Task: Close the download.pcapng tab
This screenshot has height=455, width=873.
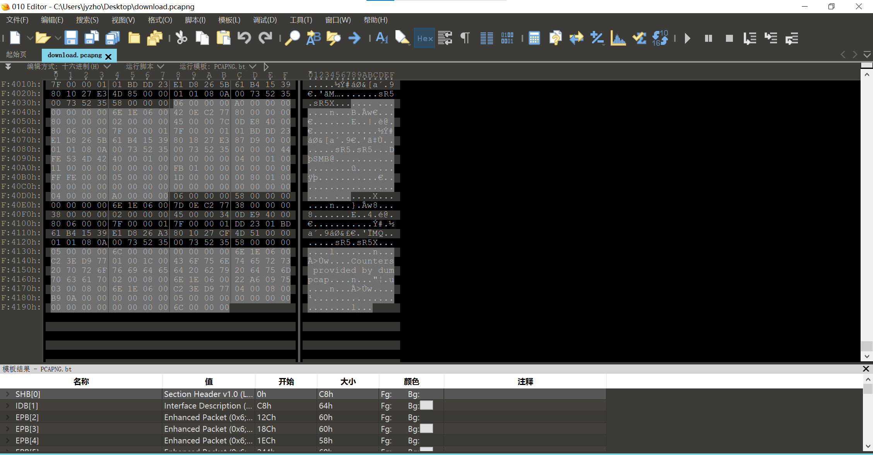Action: (x=108, y=56)
